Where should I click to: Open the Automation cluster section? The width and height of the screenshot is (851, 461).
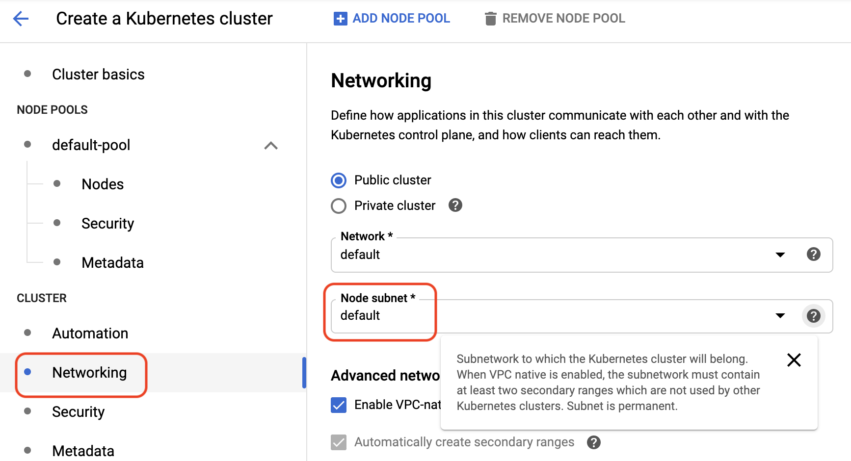(90, 333)
